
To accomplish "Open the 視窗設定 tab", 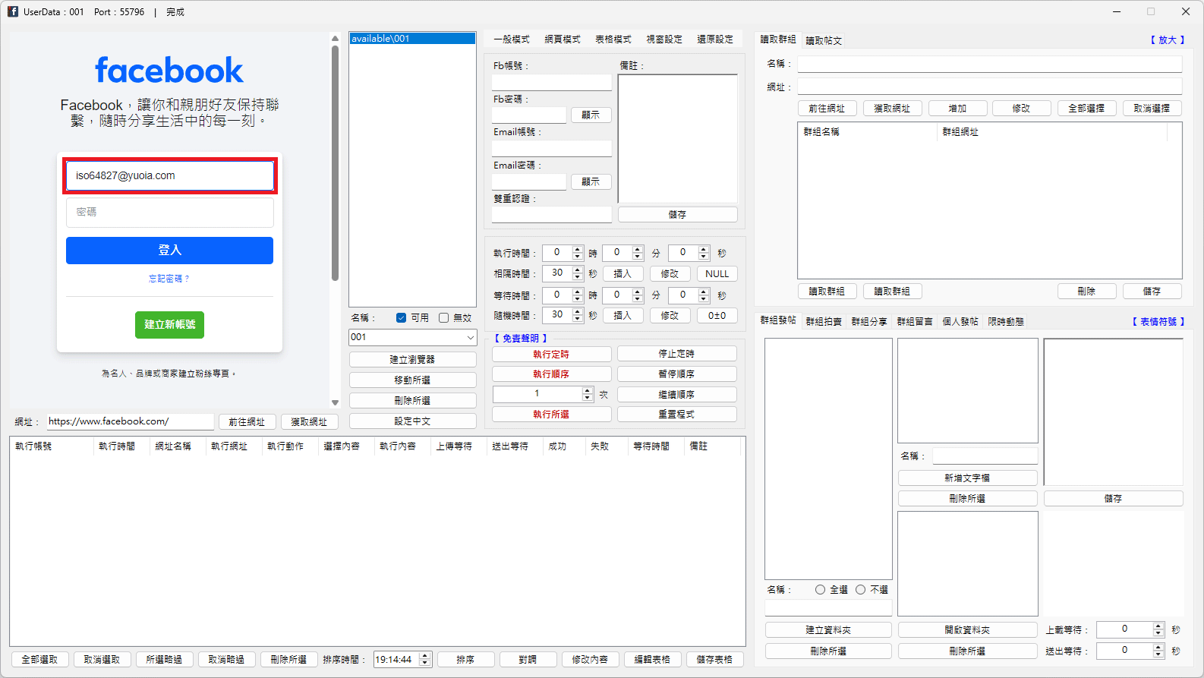I will pos(664,39).
